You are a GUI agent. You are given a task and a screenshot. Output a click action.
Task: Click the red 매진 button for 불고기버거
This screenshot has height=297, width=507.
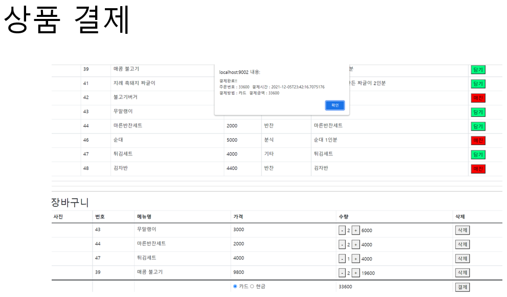pos(478,97)
